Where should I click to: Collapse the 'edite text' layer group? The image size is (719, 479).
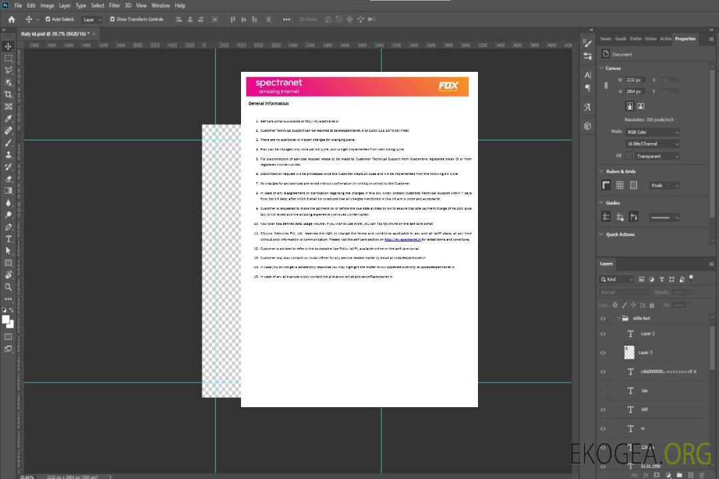618,318
